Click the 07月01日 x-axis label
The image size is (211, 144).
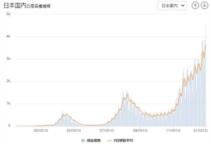pyautogui.click(x=107, y=130)
